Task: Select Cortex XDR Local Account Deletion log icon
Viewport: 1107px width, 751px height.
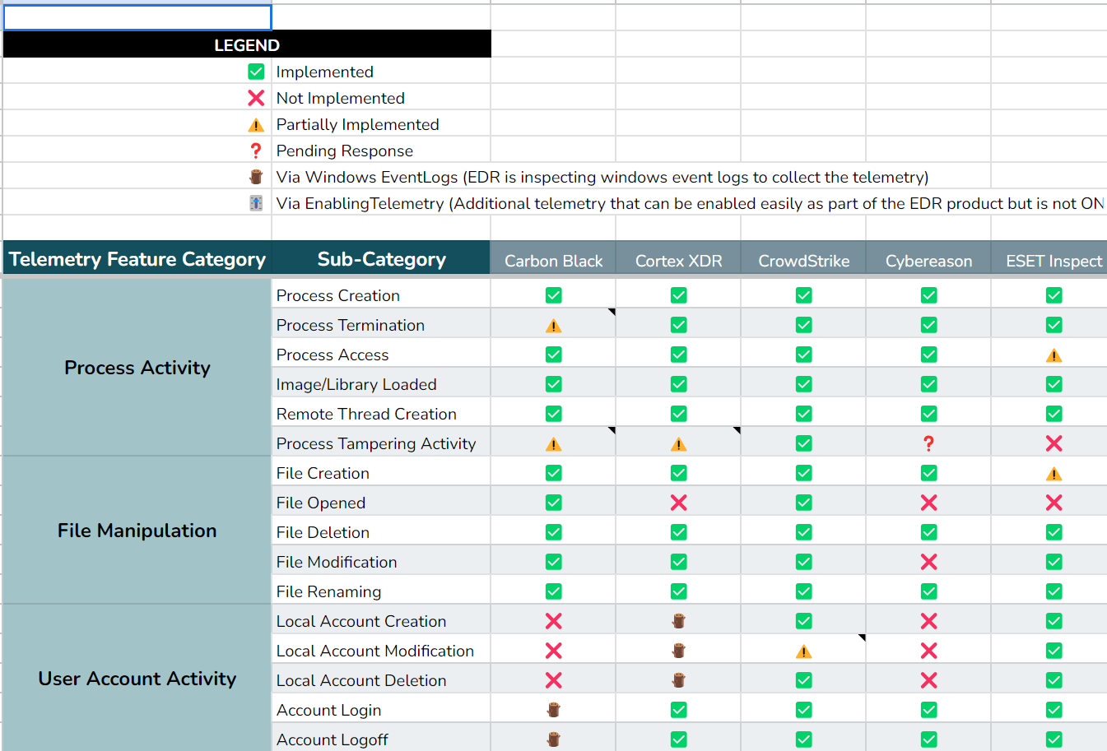Action: pyautogui.click(x=679, y=680)
